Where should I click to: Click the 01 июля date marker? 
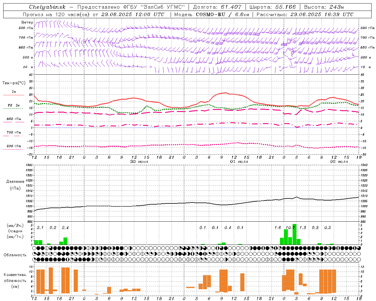click(x=239, y=162)
